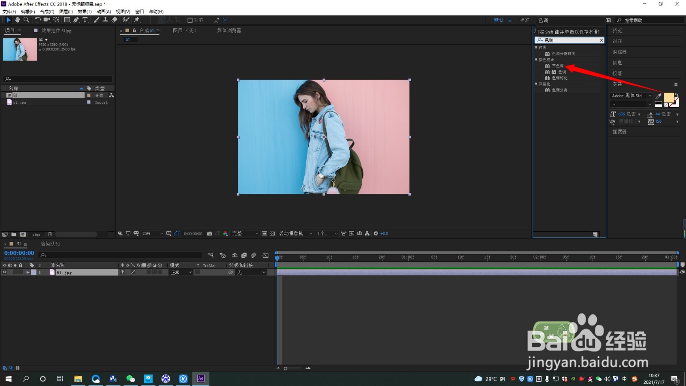Select the Clone Stamp tool
Image resolution: width=686 pixels, height=386 pixels.
point(105,20)
